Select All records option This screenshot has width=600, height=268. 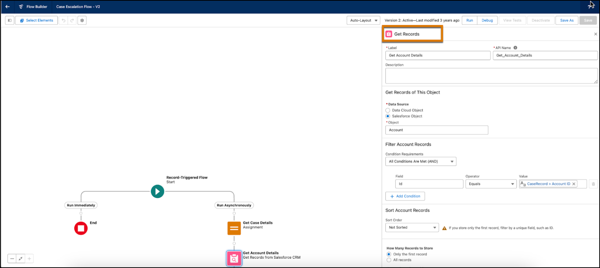coord(389,260)
